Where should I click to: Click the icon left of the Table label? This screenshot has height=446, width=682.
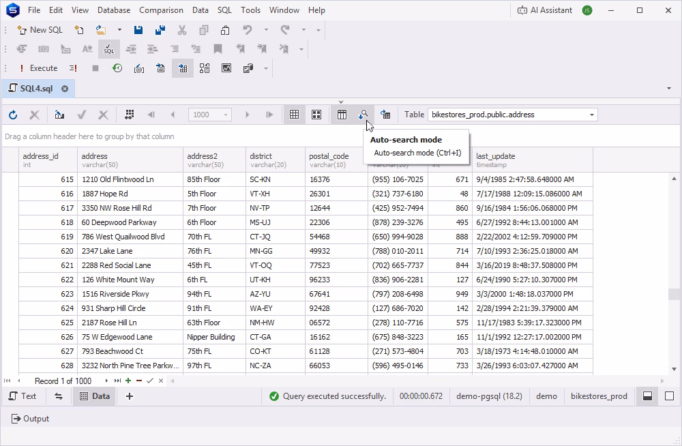[x=385, y=115]
